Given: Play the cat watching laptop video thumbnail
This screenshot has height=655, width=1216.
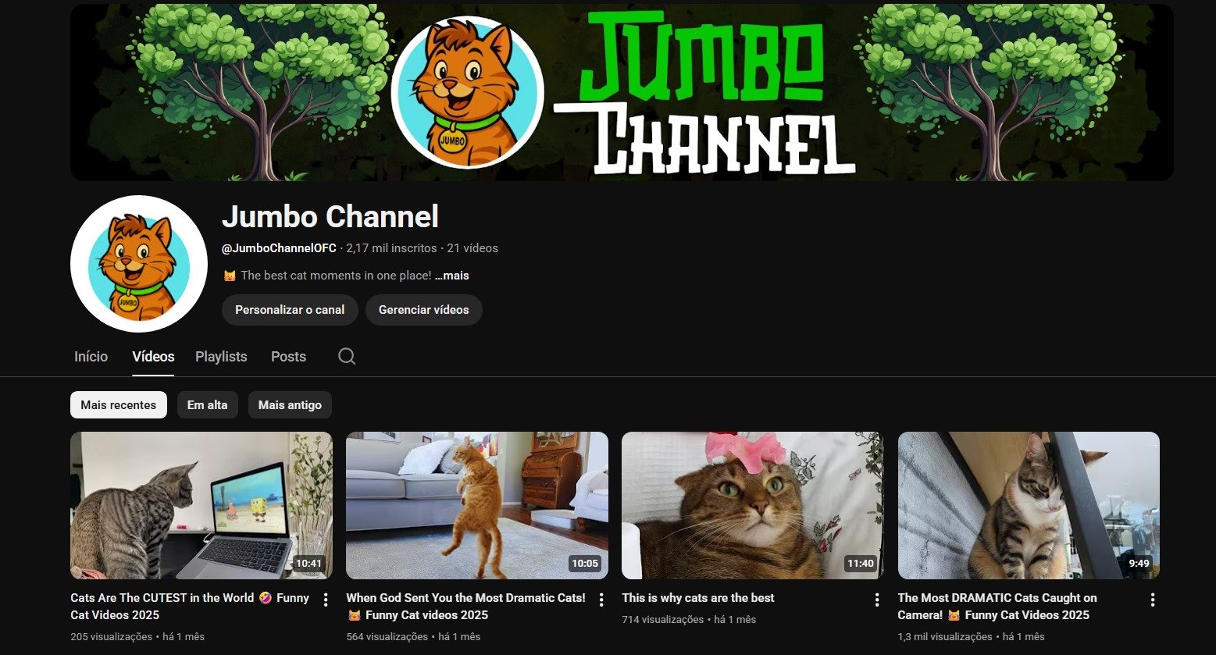Looking at the screenshot, I should tap(201, 505).
